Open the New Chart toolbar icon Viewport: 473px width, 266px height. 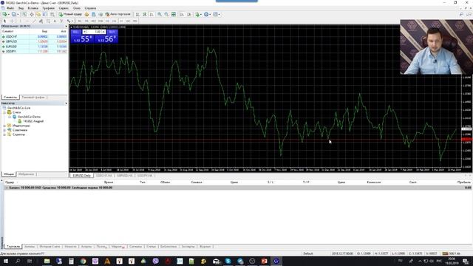click(5, 14)
